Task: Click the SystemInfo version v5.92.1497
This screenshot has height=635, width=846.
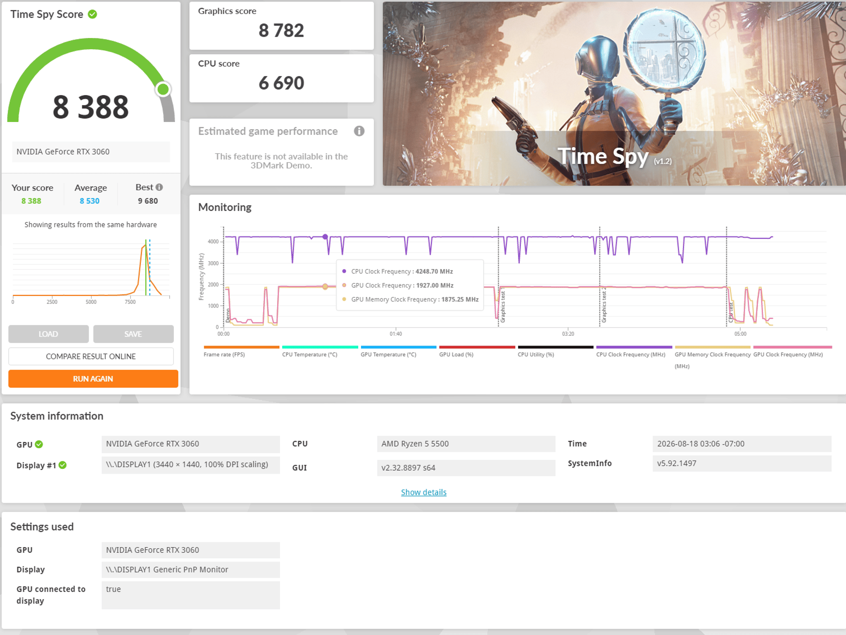Action: coord(742,463)
